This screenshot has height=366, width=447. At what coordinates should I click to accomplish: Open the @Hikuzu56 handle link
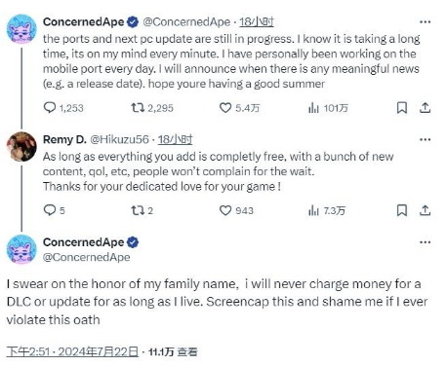point(119,139)
